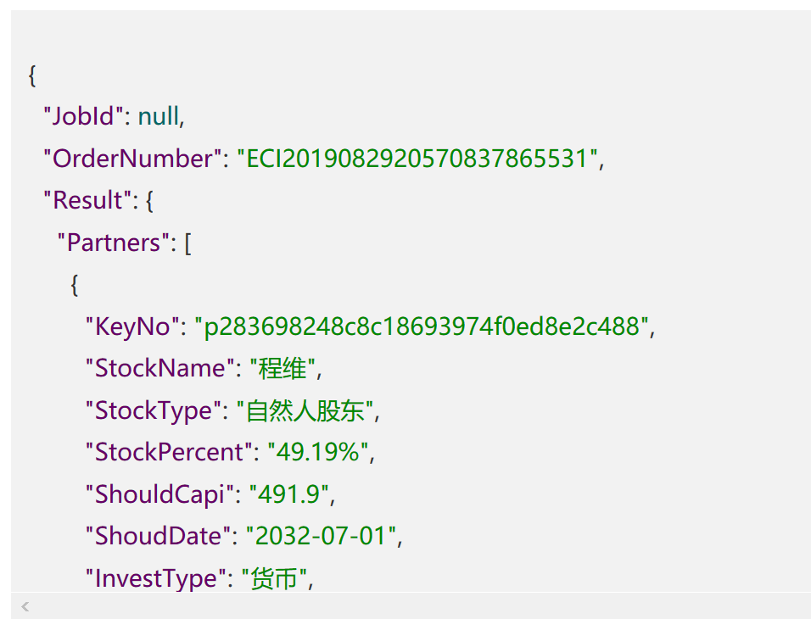The width and height of the screenshot is (811, 619).
Task: Click the opening brace after Result
Action: 149,201
